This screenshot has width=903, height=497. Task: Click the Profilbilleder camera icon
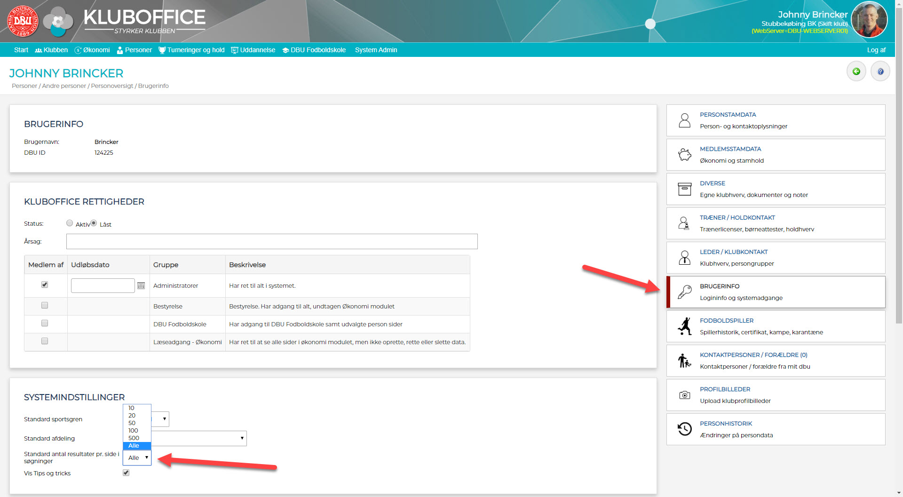[685, 395]
